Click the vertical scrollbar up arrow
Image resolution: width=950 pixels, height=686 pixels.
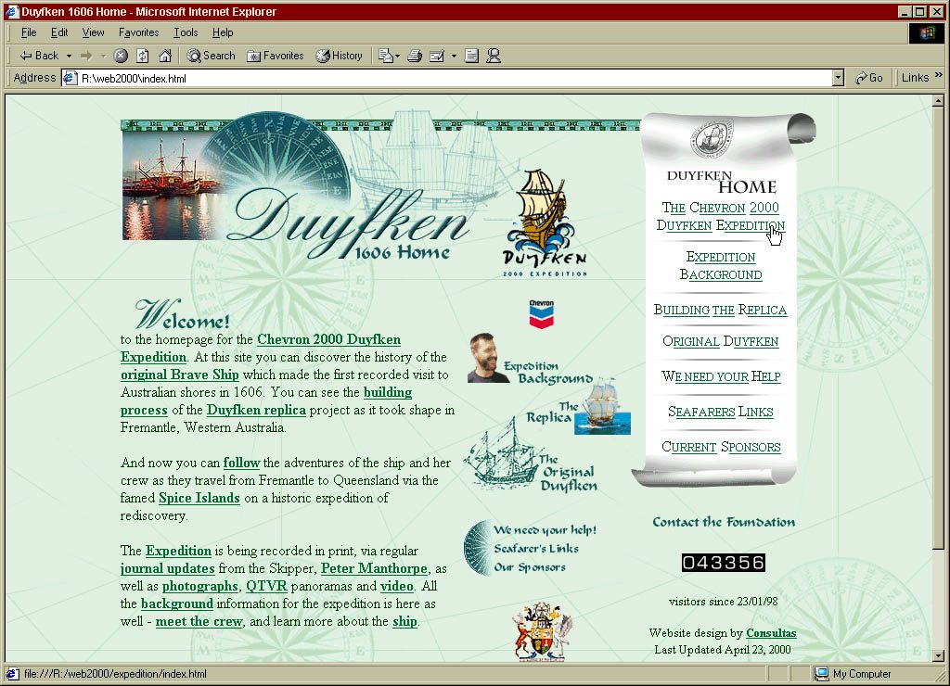[x=938, y=101]
